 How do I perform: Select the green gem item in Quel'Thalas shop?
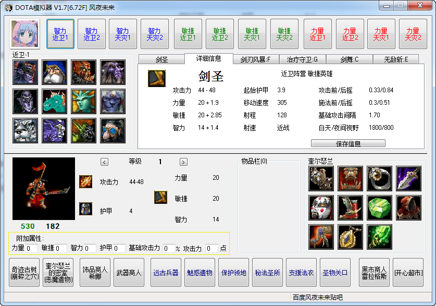[378, 207]
